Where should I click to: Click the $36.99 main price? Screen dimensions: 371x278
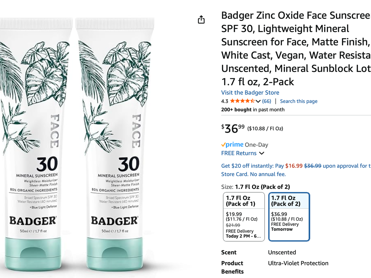233,128
